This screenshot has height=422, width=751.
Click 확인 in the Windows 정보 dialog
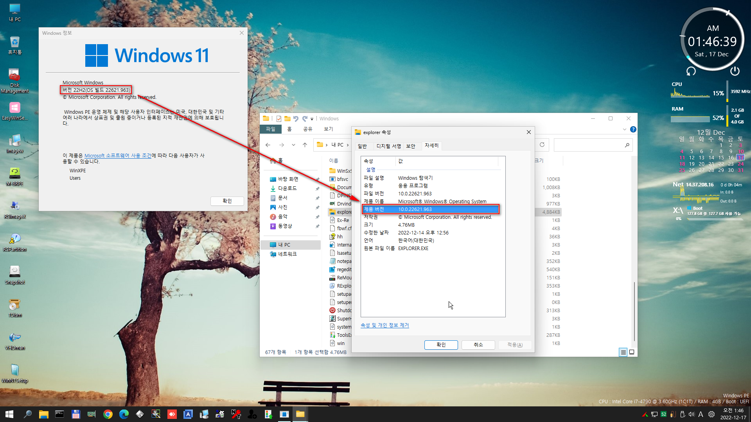(227, 201)
